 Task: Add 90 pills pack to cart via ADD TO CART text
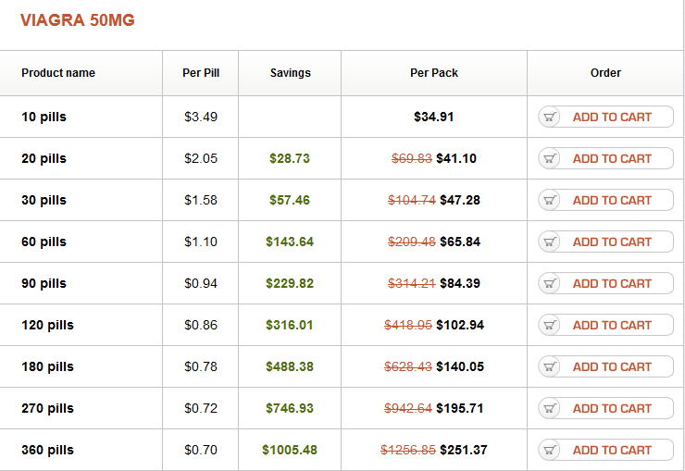[x=612, y=283]
